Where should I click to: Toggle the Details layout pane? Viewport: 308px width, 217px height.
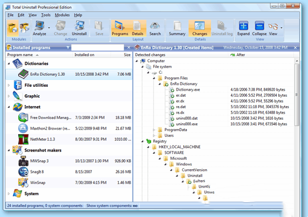(x=137, y=29)
